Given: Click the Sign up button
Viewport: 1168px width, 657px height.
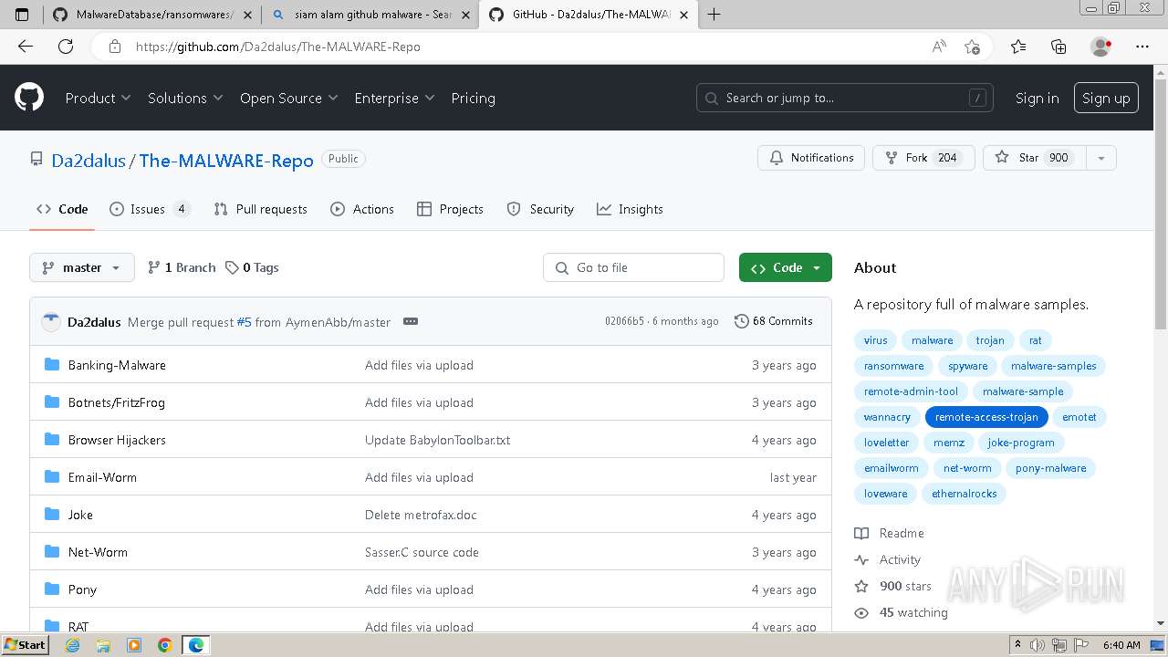Looking at the screenshot, I should 1106,98.
